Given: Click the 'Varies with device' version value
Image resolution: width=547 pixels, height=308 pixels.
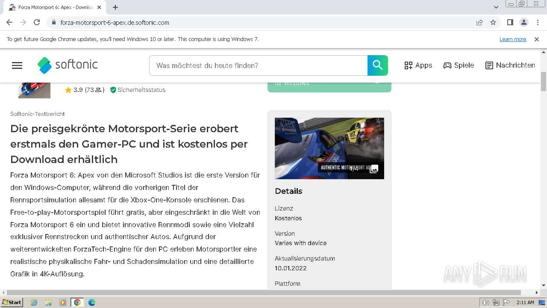Looking at the screenshot, I should click(x=300, y=243).
